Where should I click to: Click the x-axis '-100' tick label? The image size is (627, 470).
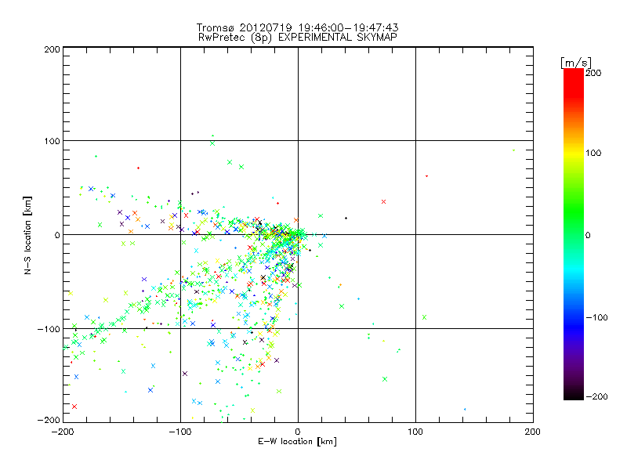tap(180, 432)
